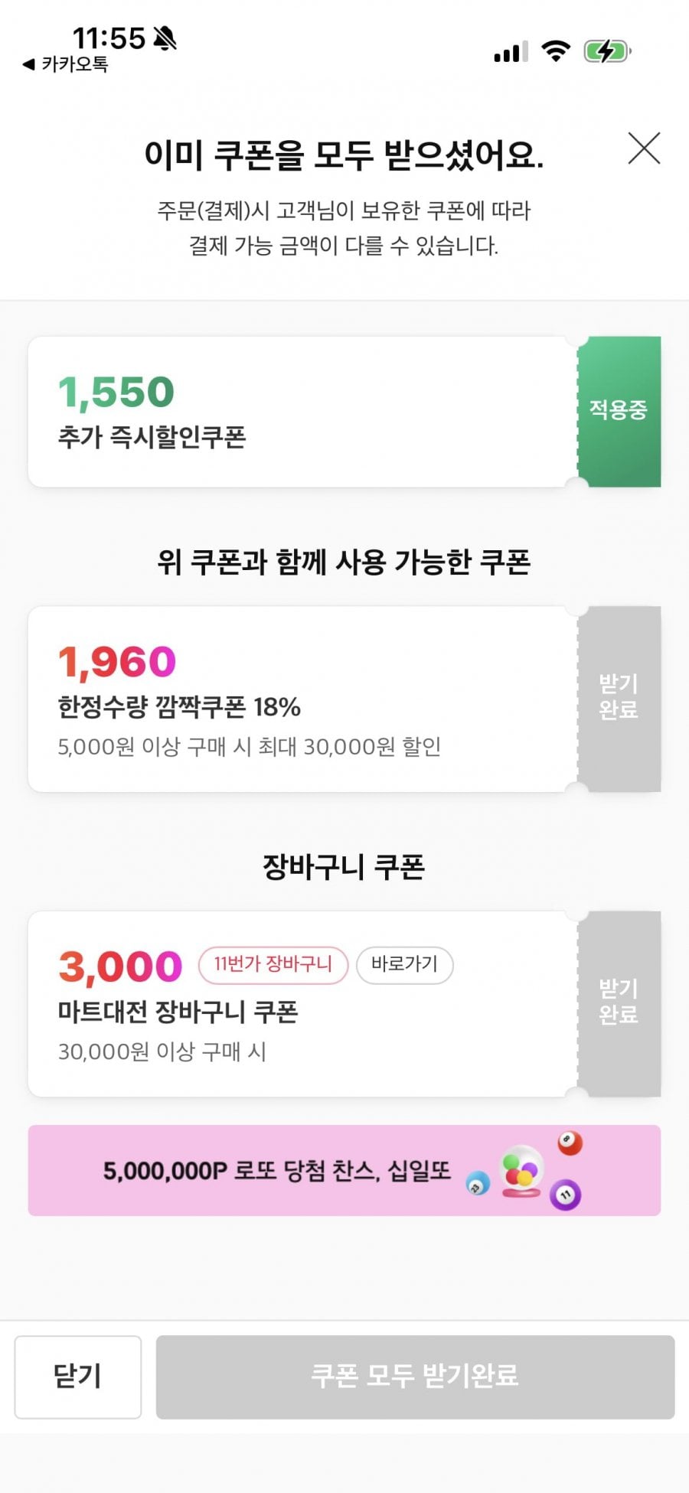Tap the 11번가 장바구니 tag
The height and width of the screenshot is (1493, 689).
(273, 964)
